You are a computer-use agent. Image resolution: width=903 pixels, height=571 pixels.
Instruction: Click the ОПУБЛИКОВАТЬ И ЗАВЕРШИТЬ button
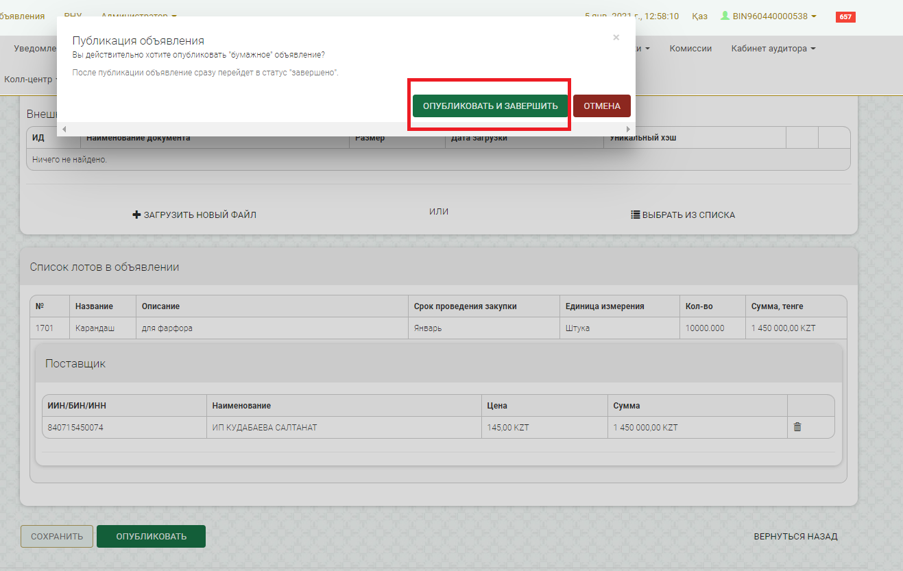490,106
